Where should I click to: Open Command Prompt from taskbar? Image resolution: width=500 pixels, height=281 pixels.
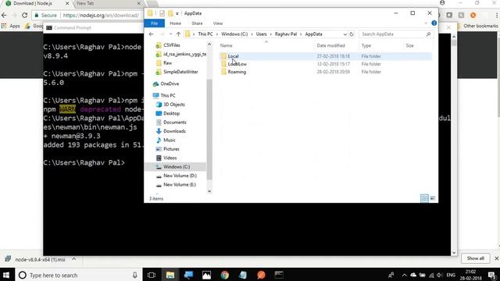(279, 275)
